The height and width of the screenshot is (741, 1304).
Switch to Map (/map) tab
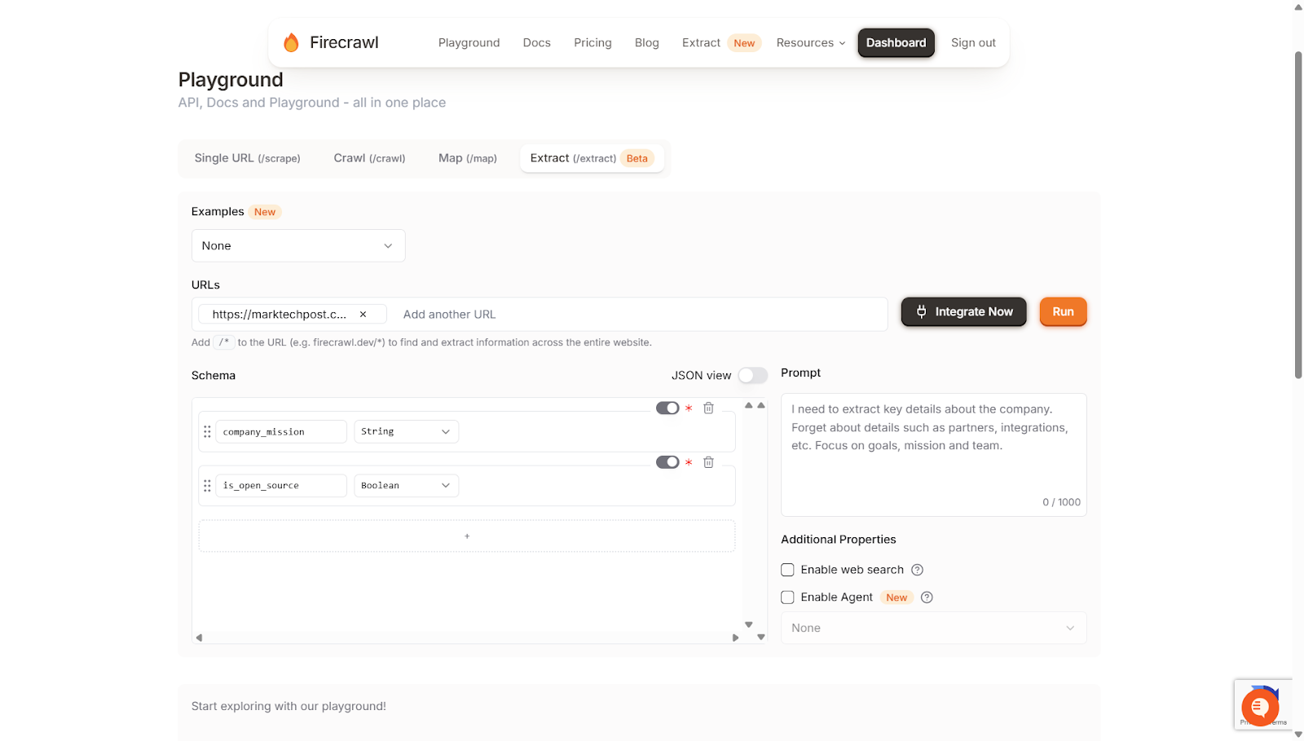click(x=468, y=158)
